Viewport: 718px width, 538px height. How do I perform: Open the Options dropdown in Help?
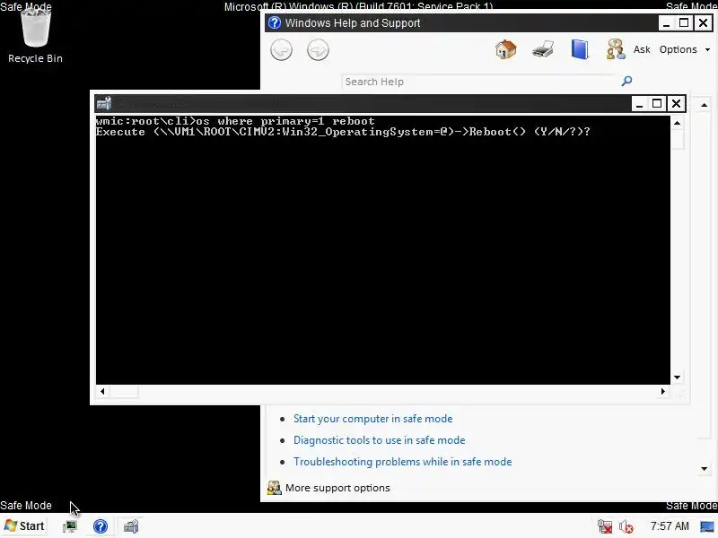(x=685, y=49)
